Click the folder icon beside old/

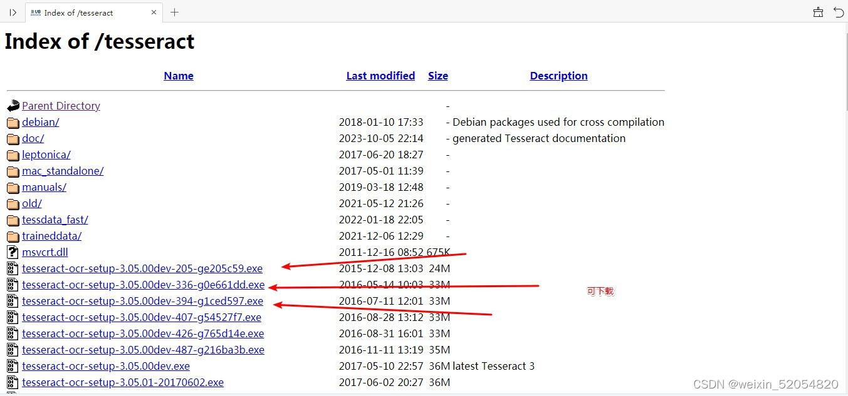[x=13, y=203]
